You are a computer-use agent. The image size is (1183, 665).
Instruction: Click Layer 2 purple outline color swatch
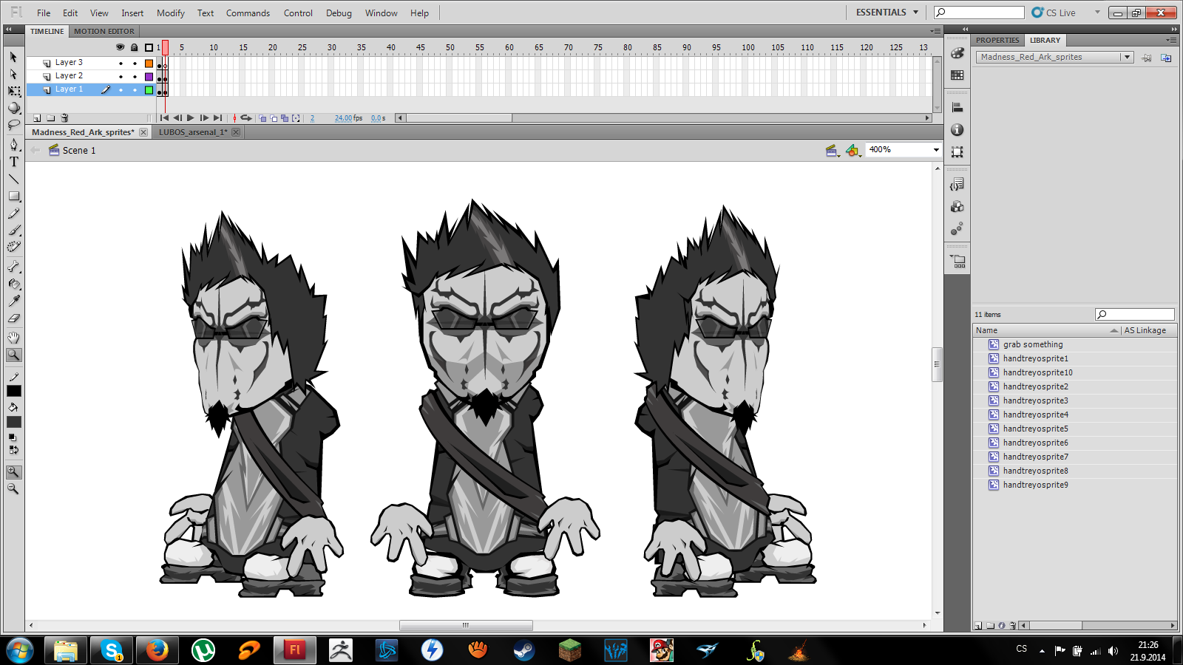coord(149,77)
